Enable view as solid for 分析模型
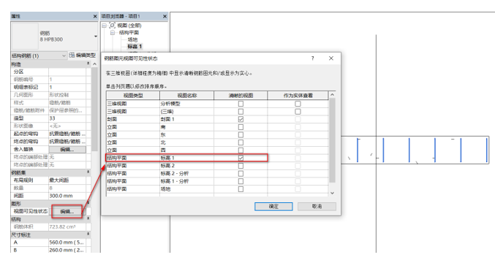The width and height of the screenshot is (495, 271). point(298,104)
